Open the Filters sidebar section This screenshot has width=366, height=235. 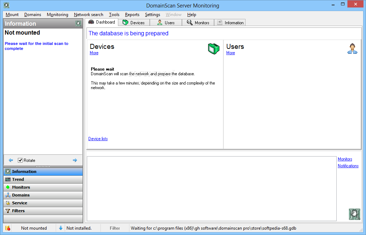[x=43, y=211]
